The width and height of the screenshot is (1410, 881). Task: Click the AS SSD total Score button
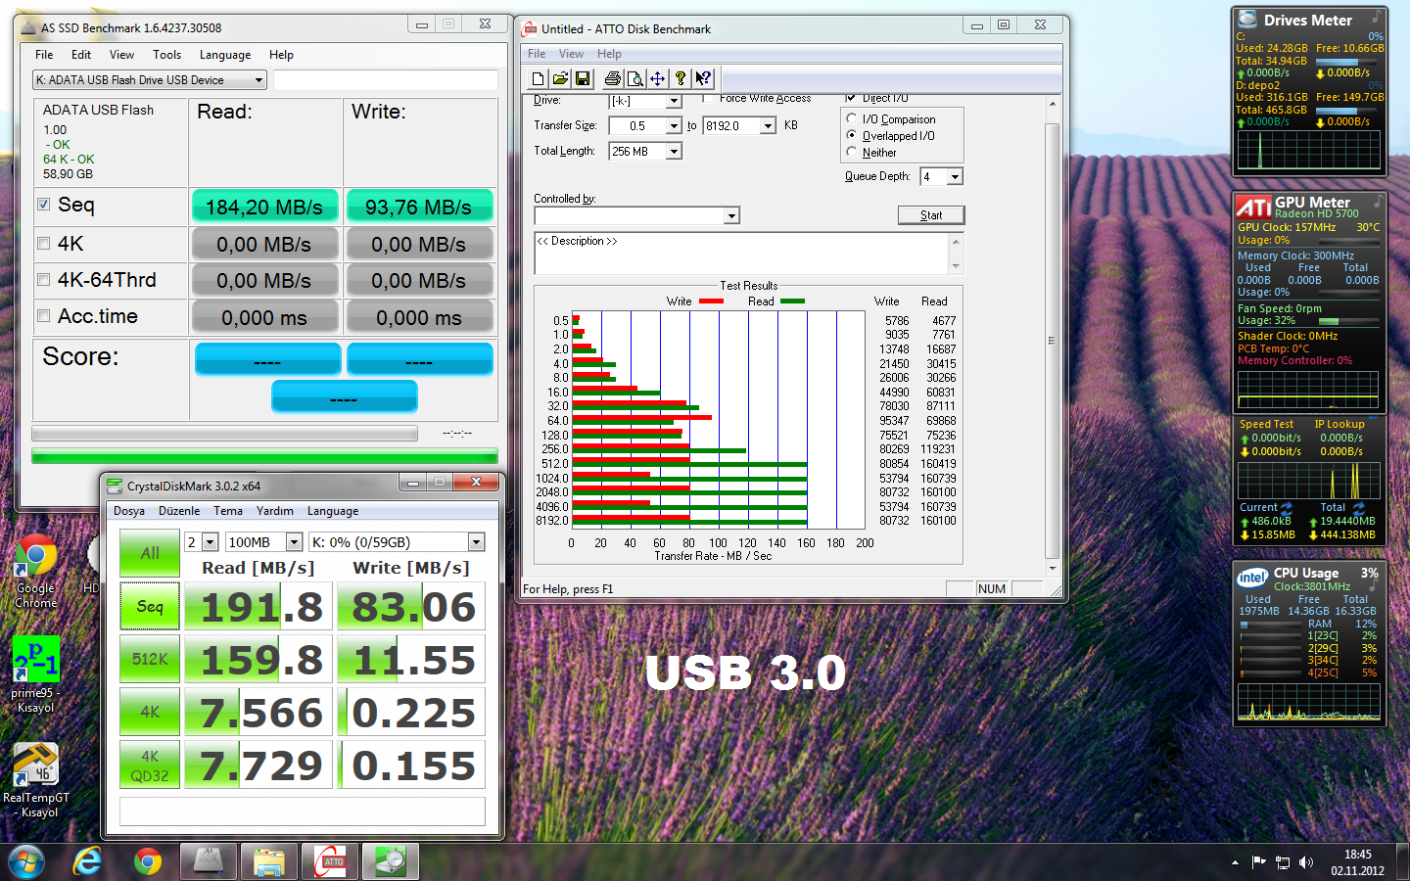[x=344, y=397]
